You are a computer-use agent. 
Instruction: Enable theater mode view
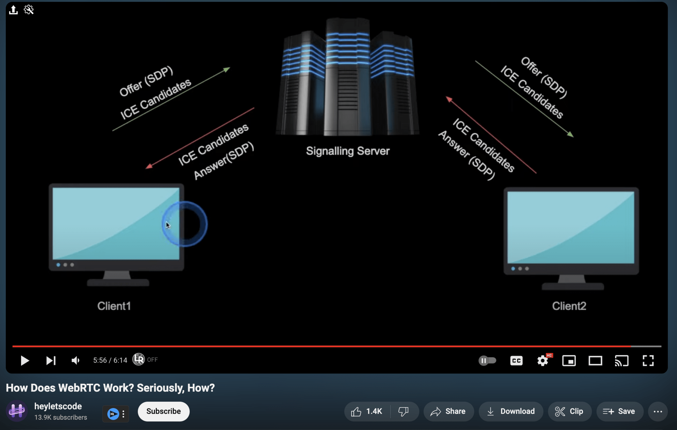pyautogui.click(x=595, y=361)
